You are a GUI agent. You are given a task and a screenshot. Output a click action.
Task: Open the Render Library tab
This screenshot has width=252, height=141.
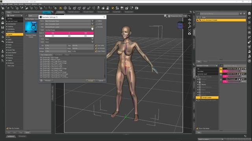74,12
